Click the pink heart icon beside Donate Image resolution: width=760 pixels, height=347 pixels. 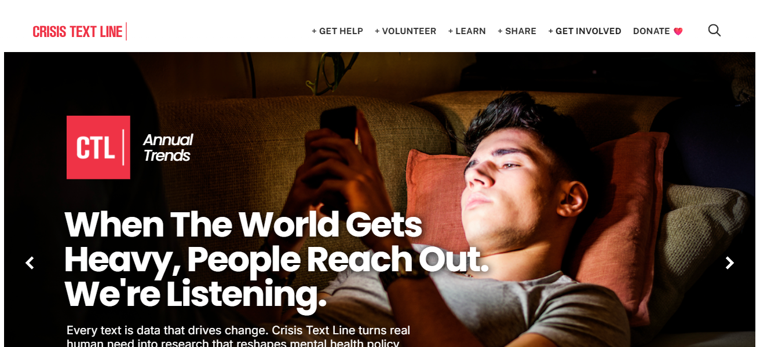click(x=678, y=31)
